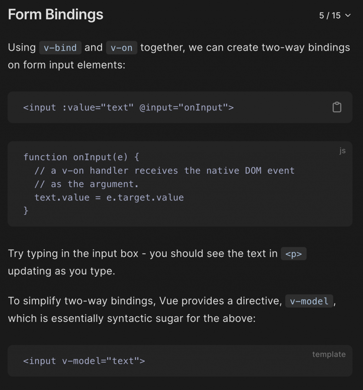Click the Form Bindings heading

pos(56,15)
